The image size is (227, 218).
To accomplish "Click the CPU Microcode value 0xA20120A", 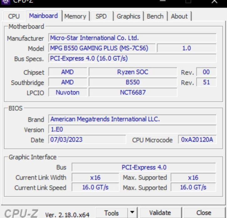I will point(197,140).
